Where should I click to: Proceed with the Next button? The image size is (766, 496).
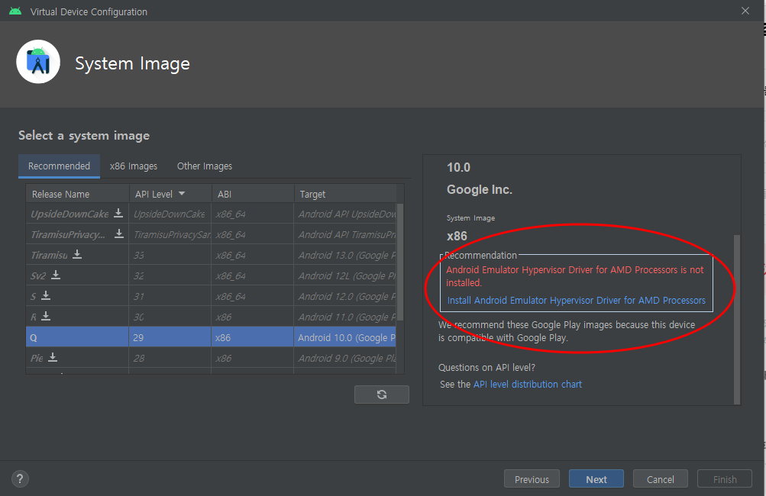tap(596, 479)
